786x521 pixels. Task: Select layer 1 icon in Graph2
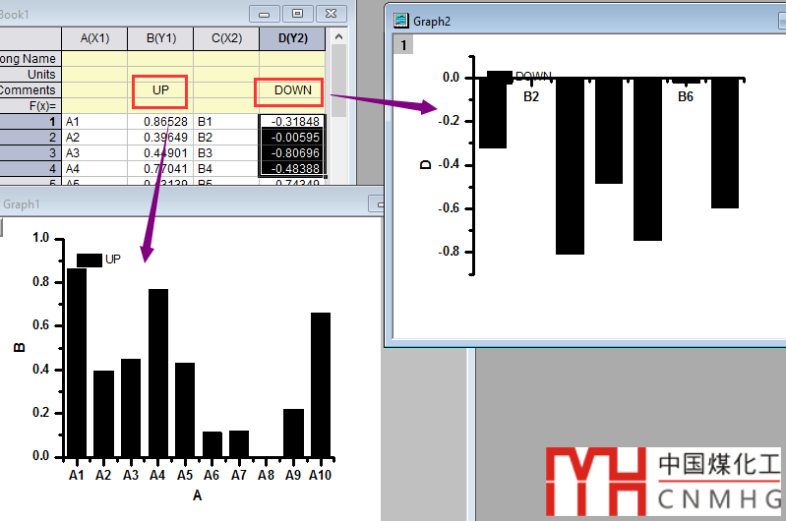pyautogui.click(x=401, y=44)
